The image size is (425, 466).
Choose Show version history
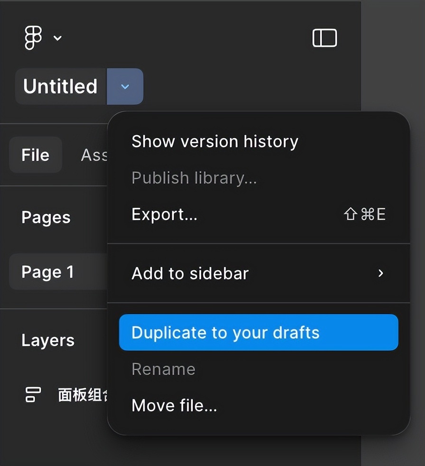pos(215,141)
